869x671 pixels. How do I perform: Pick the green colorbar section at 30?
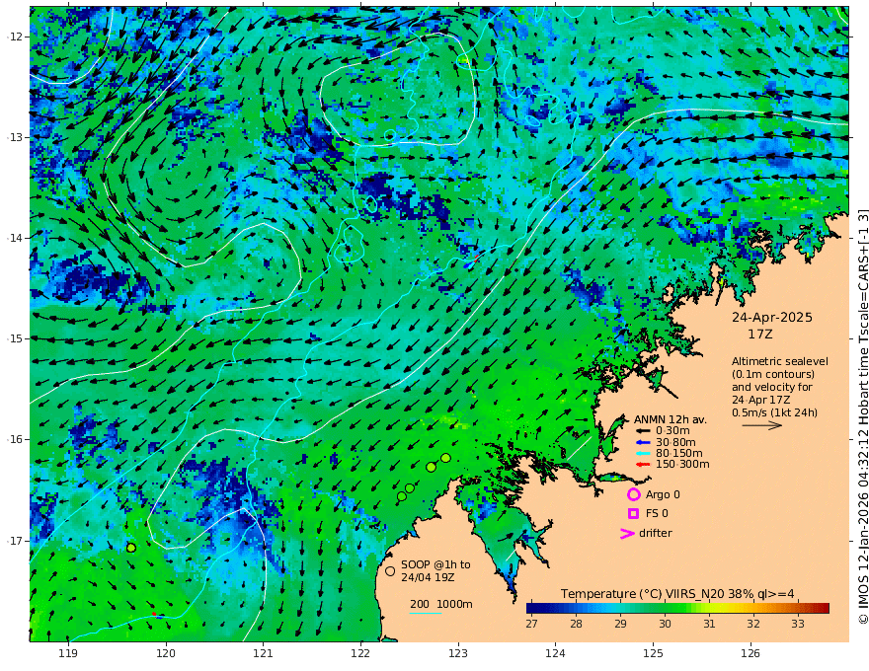point(665,609)
